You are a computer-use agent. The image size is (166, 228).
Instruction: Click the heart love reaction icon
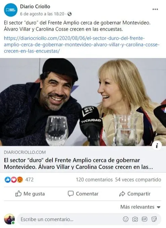coord(14,180)
